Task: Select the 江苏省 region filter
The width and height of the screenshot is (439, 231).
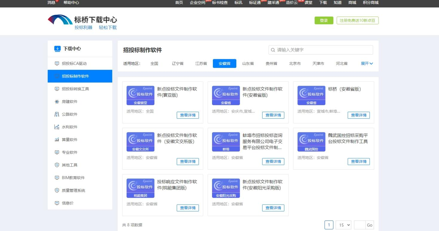Action: pos(201,64)
